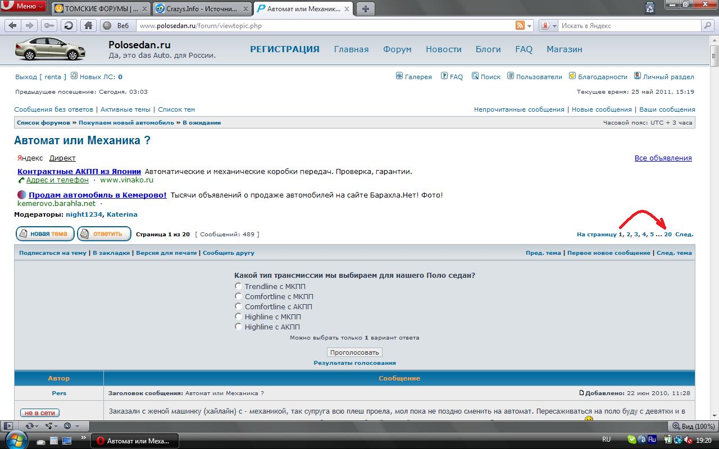Open the Форум navigation menu item

[397, 49]
